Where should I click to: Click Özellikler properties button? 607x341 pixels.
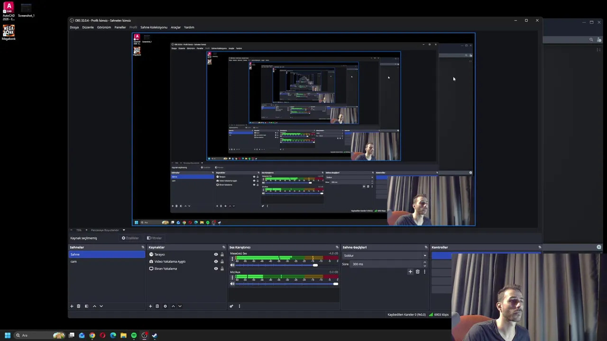pos(130,238)
